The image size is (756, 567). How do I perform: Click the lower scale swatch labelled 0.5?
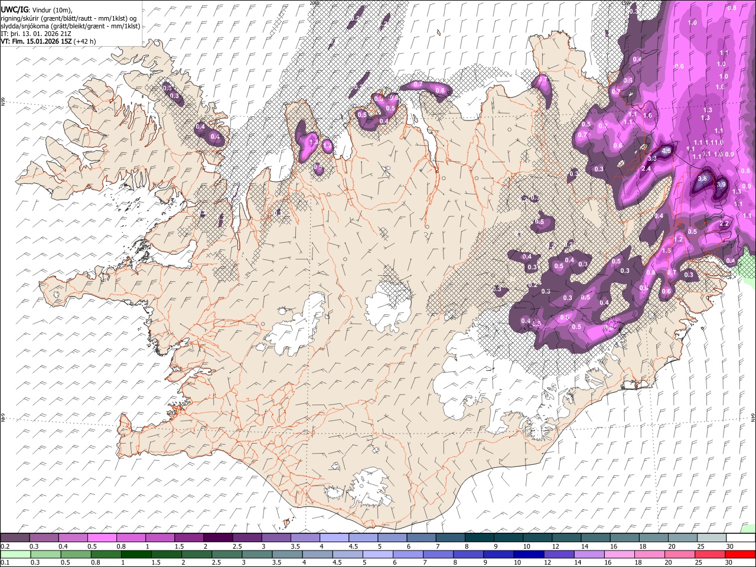76,554
